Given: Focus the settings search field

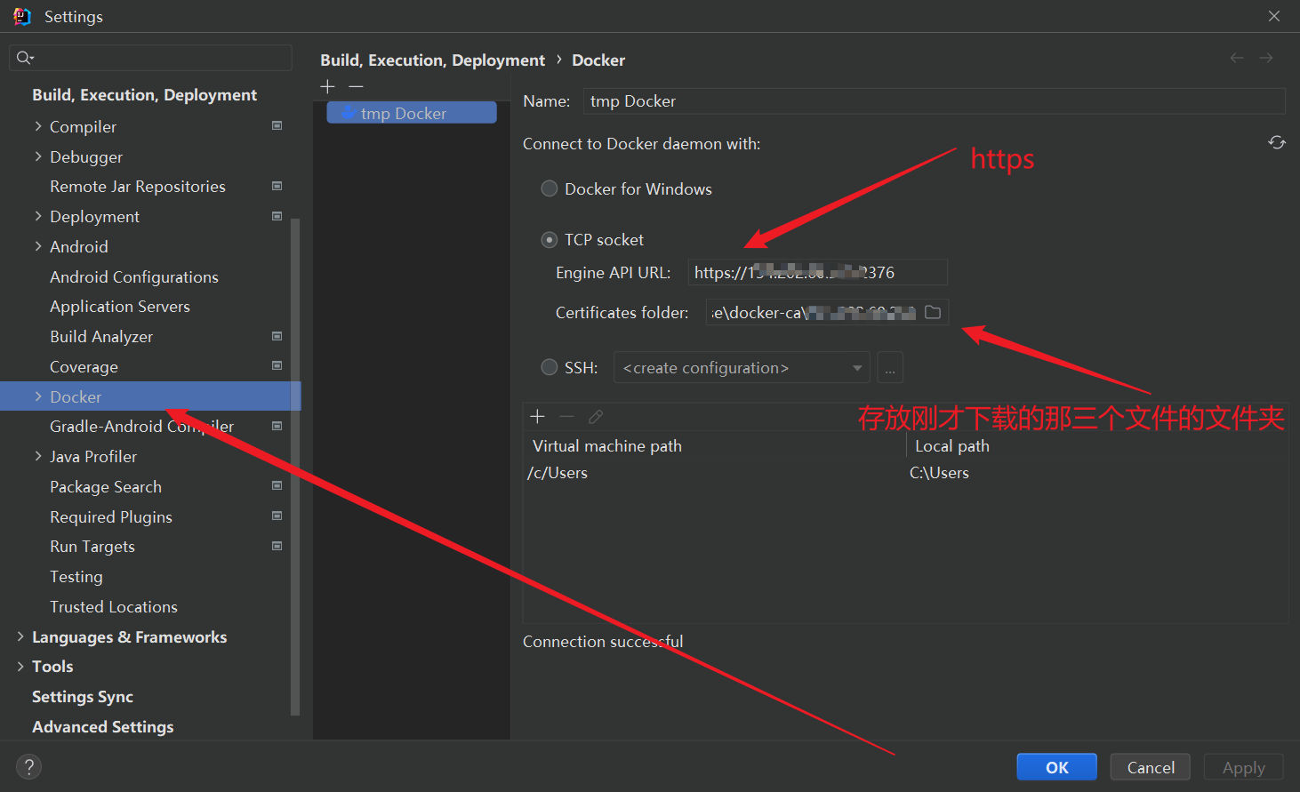Looking at the screenshot, I should click(x=150, y=58).
